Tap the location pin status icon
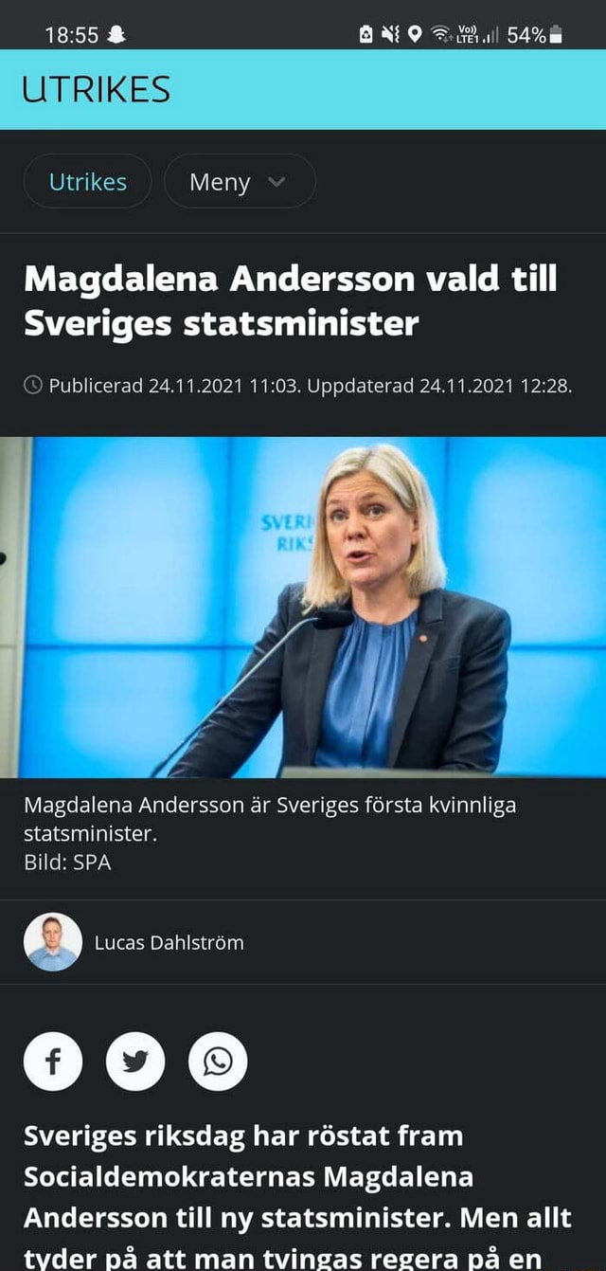606x1271 pixels. 415,35
